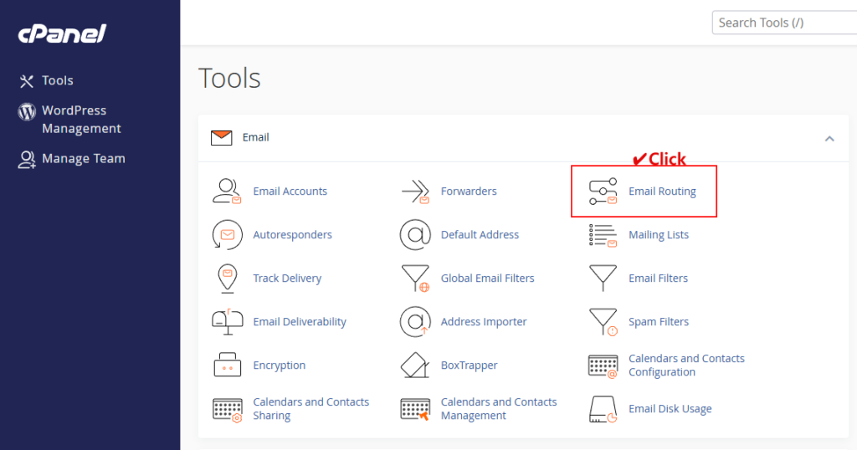Click the Spam Filters link
This screenshot has width=857, height=450.
click(659, 322)
